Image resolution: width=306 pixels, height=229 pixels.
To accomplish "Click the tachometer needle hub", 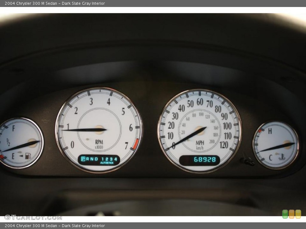I will pos(99,129).
